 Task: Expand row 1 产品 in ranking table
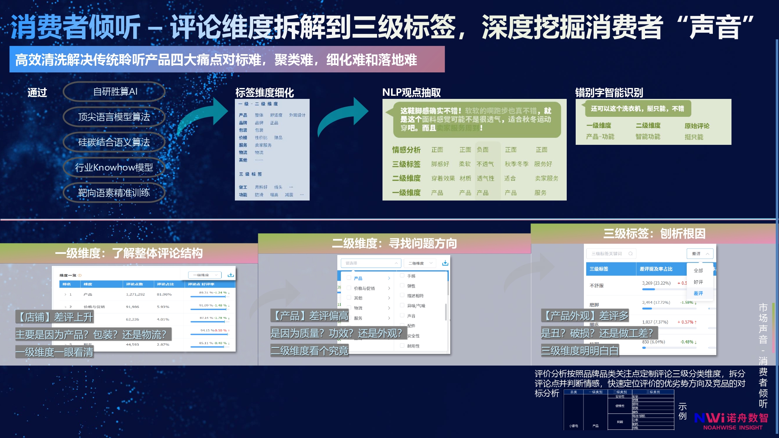tap(65, 294)
